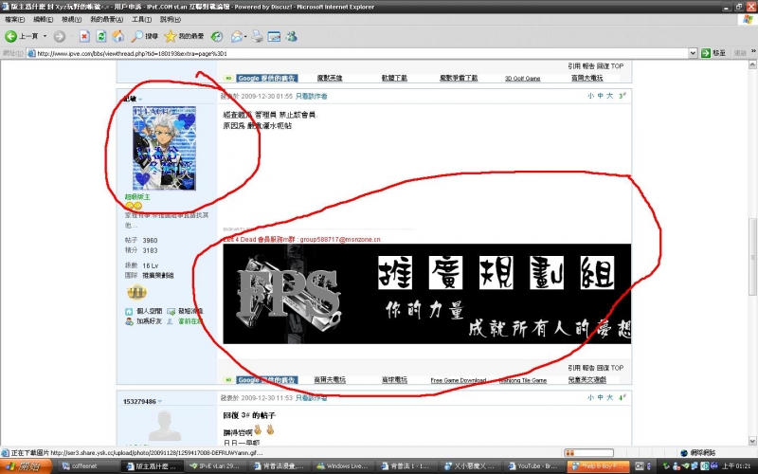Image resolution: width=758 pixels, height=474 pixels.
Task: Open dropdown arrow beside the Mail icon
Action: (x=245, y=36)
